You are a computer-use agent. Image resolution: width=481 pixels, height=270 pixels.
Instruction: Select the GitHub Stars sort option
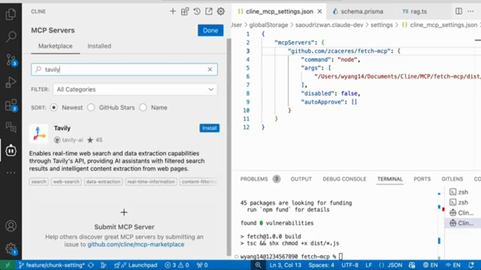(x=91, y=108)
